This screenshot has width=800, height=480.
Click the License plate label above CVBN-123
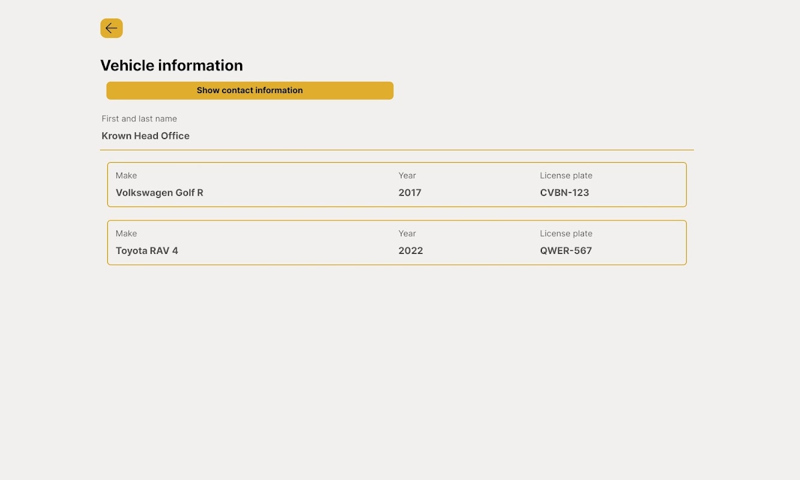[x=566, y=176]
